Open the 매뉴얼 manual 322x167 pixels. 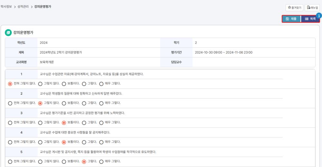312,8
